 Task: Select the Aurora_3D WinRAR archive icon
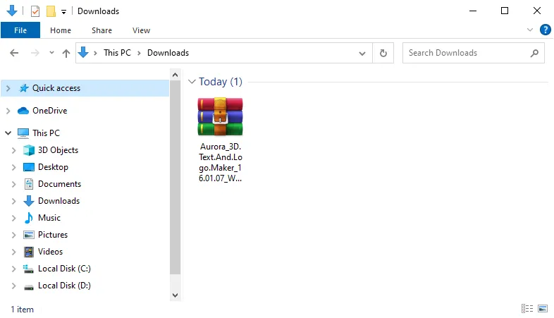[220, 117]
